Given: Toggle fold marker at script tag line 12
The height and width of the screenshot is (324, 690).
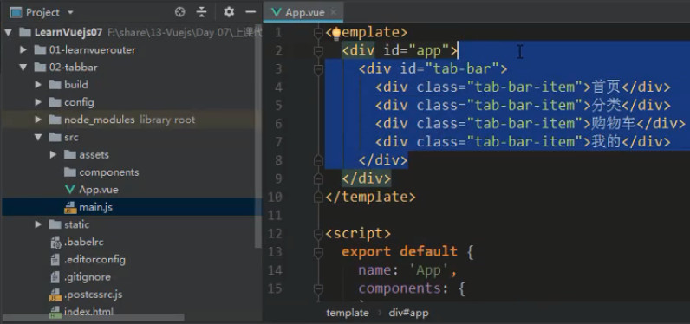Looking at the screenshot, I should tap(318, 233).
